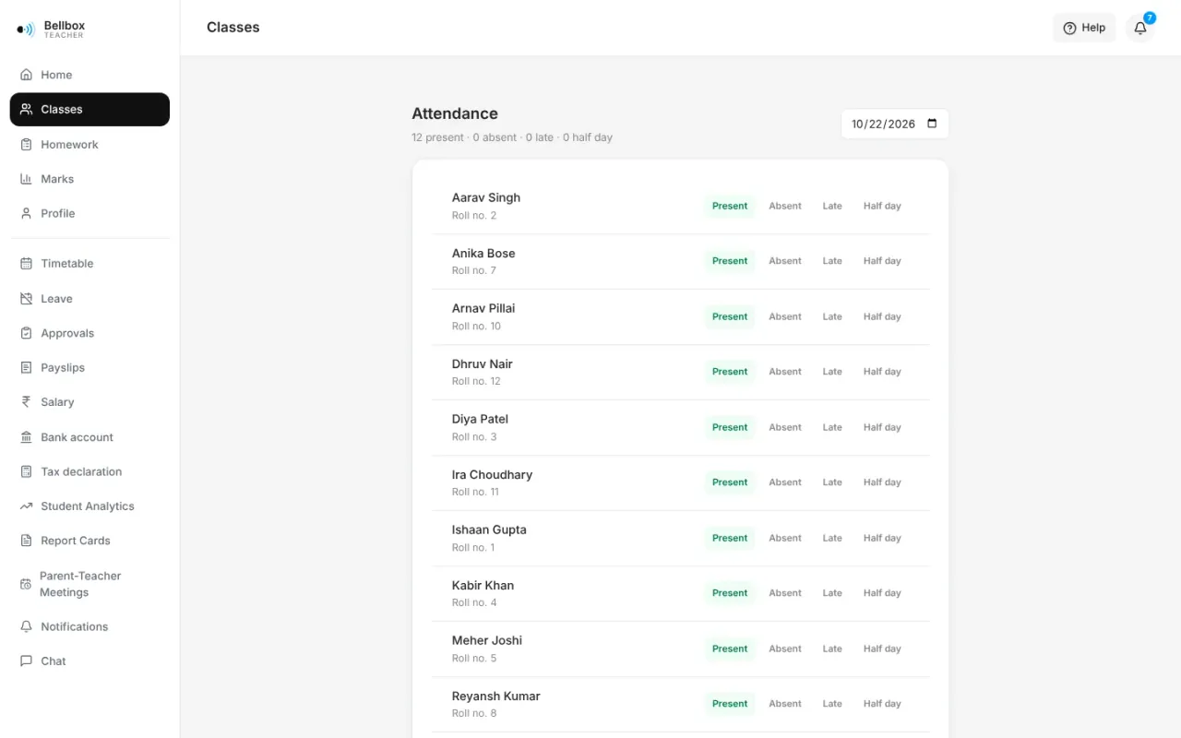The width and height of the screenshot is (1181, 738).
Task: Select the name Reyansh Kumar
Action: pos(496,696)
